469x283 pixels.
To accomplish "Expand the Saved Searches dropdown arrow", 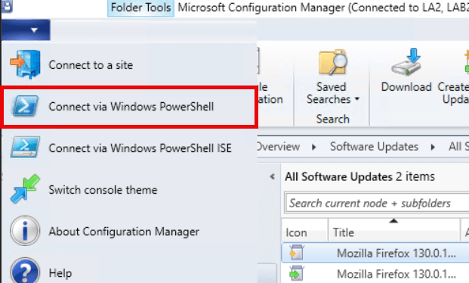I will 357,99.
